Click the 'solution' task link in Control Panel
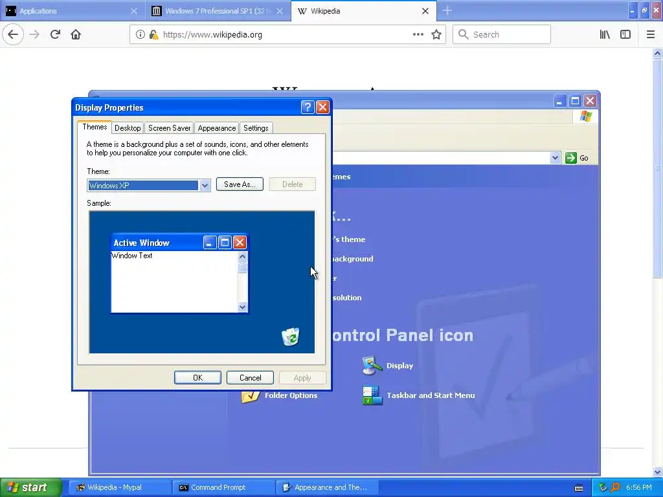The height and width of the screenshot is (497, 663). [x=347, y=298]
